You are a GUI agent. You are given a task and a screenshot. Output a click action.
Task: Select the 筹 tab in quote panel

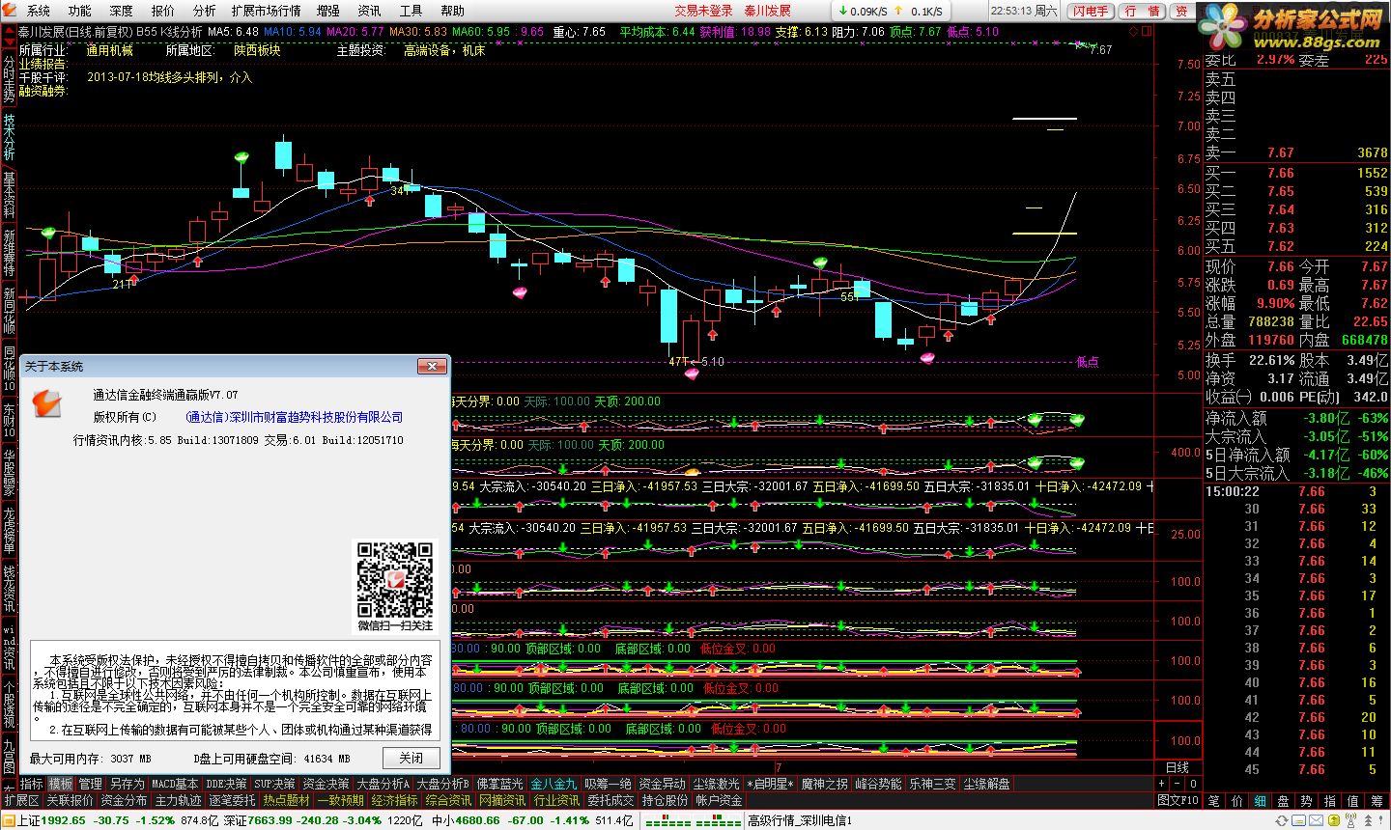[x=1377, y=800]
